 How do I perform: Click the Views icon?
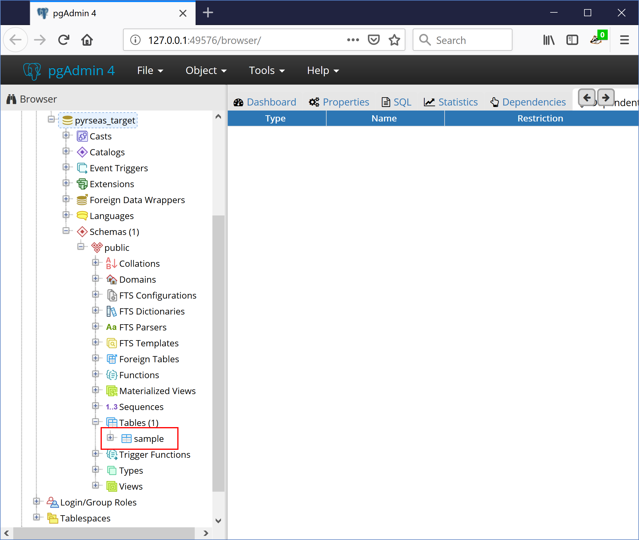[x=112, y=486]
